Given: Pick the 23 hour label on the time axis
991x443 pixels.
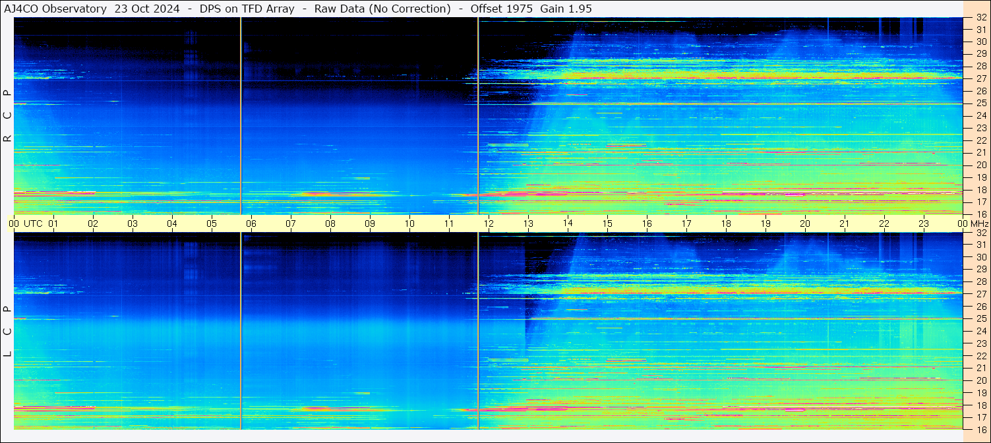Looking at the screenshot, I should tap(923, 223).
